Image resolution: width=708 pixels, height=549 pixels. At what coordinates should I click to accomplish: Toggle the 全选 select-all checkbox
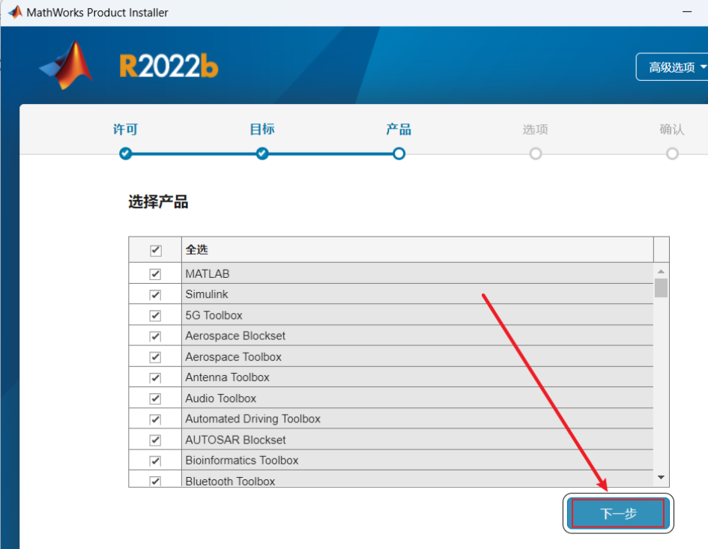154,249
